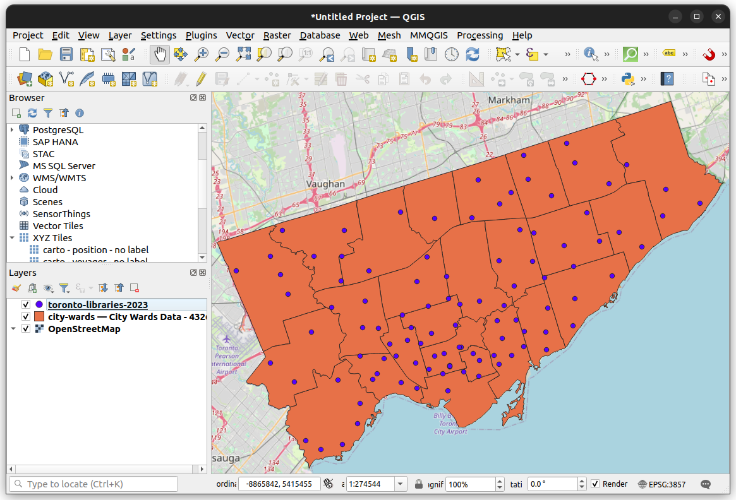The width and height of the screenshot is (736, 500).
Task: Click the Type to locate search field
Action: click(94, 484)
